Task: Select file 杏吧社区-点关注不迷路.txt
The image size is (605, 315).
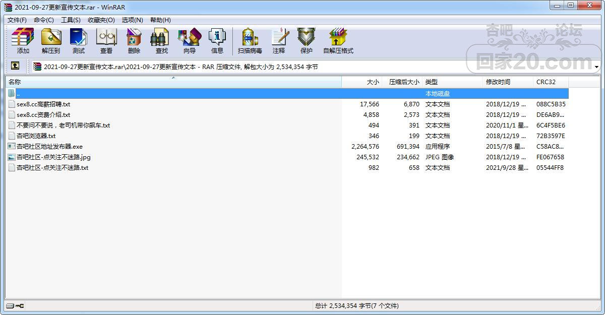Action: pos(52,167)
